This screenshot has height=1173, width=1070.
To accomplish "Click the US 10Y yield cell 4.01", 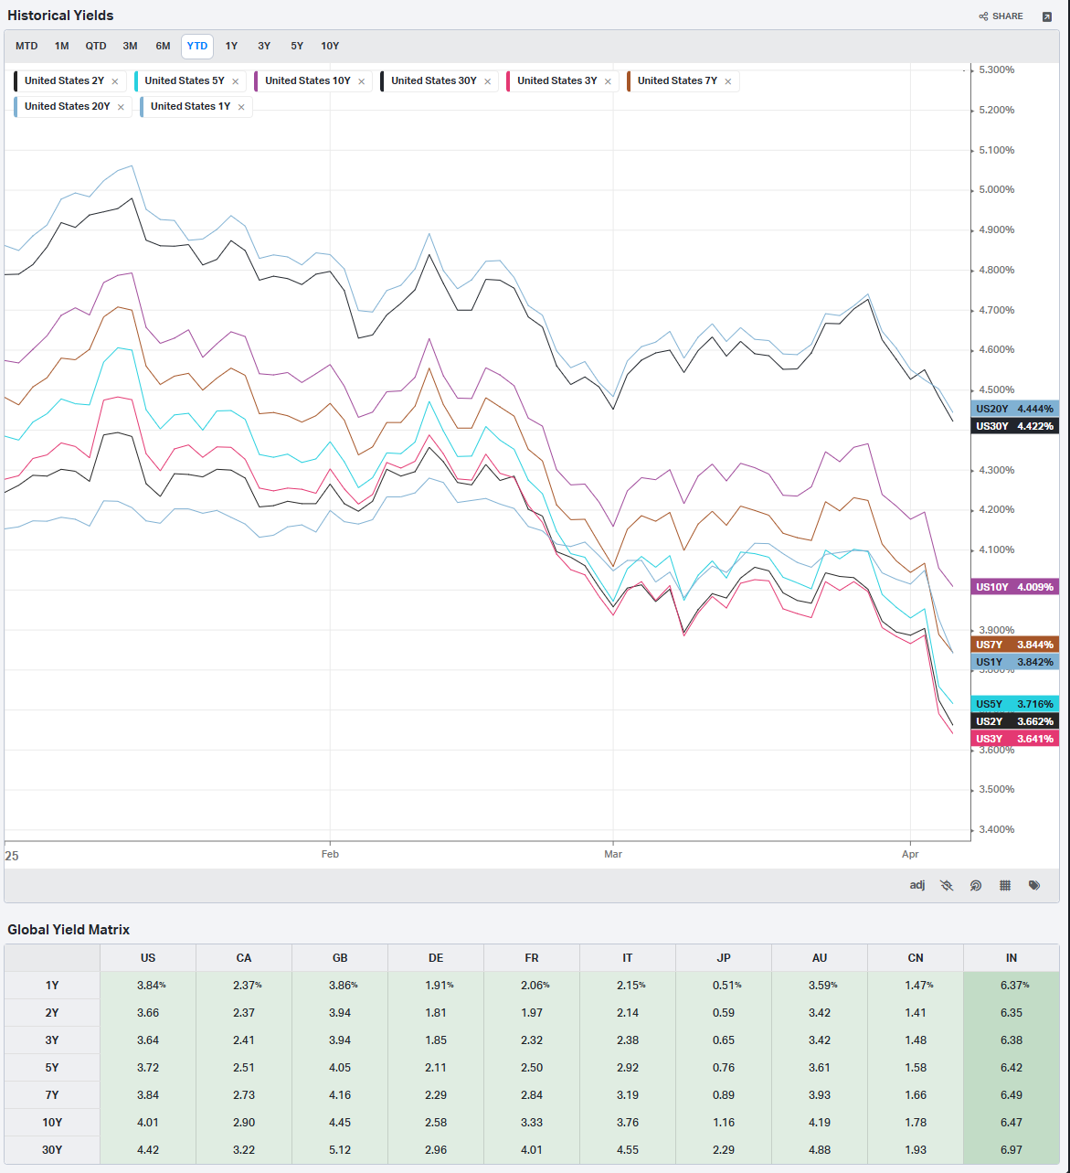I will [x=148, y=1123].
